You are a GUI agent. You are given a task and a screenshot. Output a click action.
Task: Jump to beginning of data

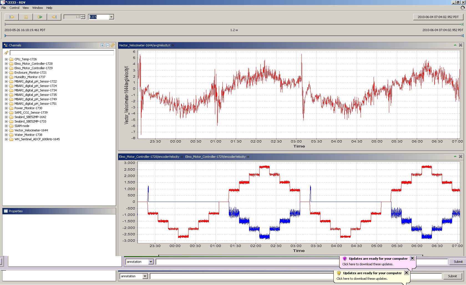pos(12,17)
